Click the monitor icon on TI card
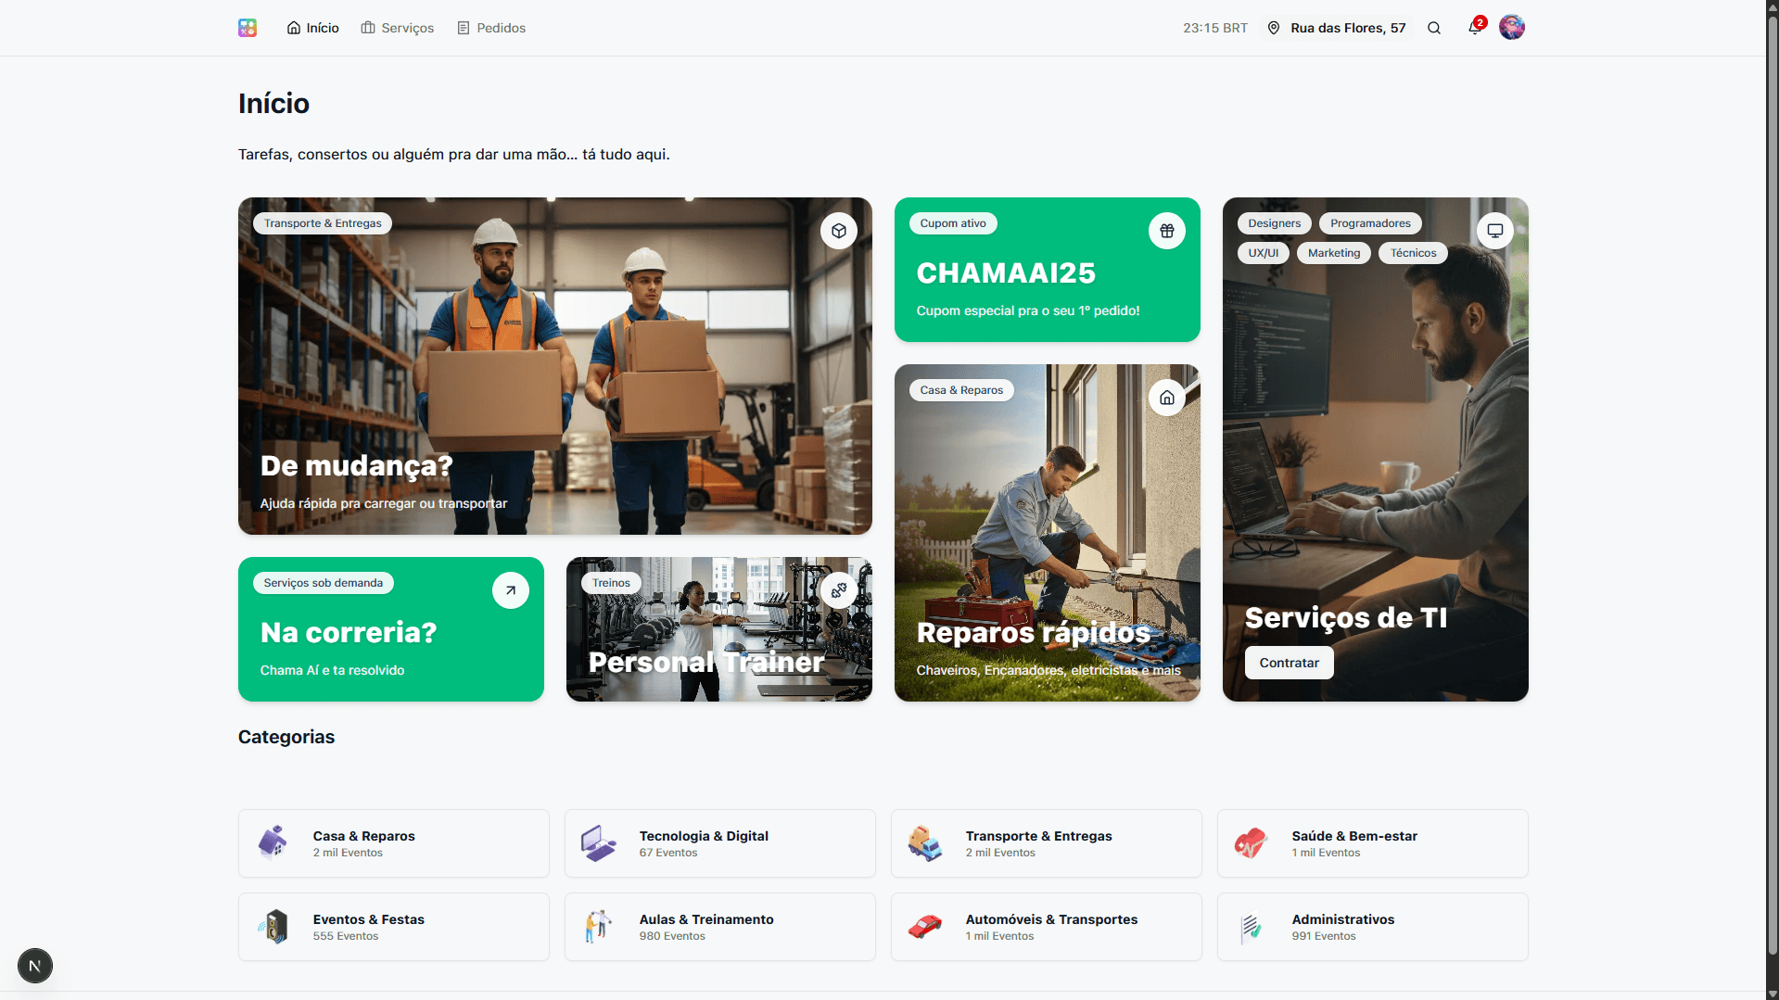 tap(1494, 231)
